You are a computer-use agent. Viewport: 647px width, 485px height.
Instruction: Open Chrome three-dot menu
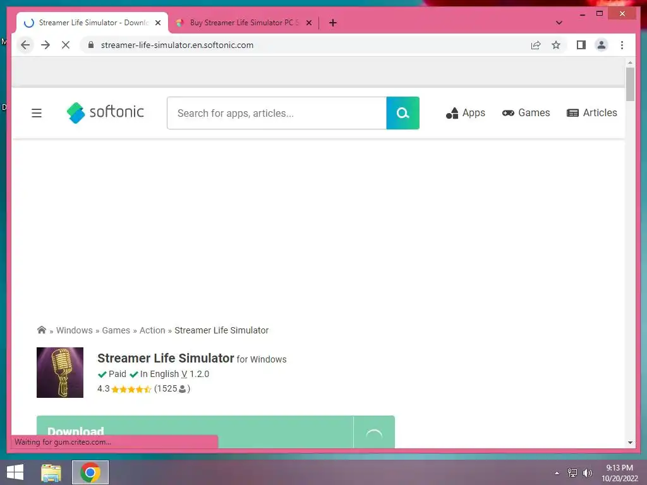tap(622, 45)
